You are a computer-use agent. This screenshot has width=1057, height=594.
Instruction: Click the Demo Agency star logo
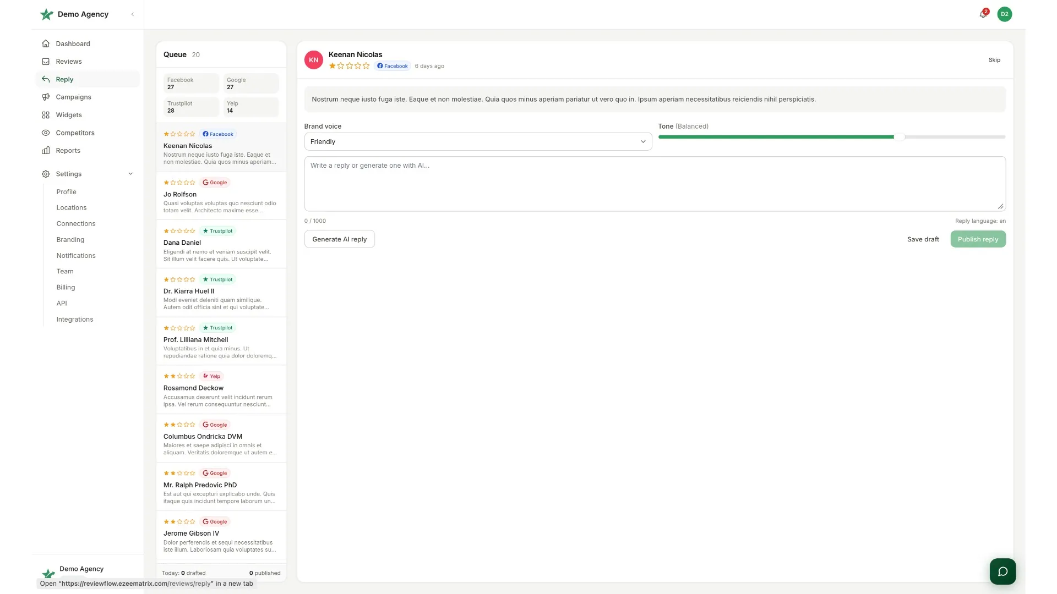[x=47, y=14]
